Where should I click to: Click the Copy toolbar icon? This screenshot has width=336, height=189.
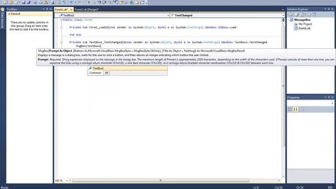[41, 2]
